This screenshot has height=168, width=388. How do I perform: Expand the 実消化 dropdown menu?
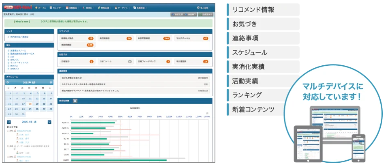[88, 8]
